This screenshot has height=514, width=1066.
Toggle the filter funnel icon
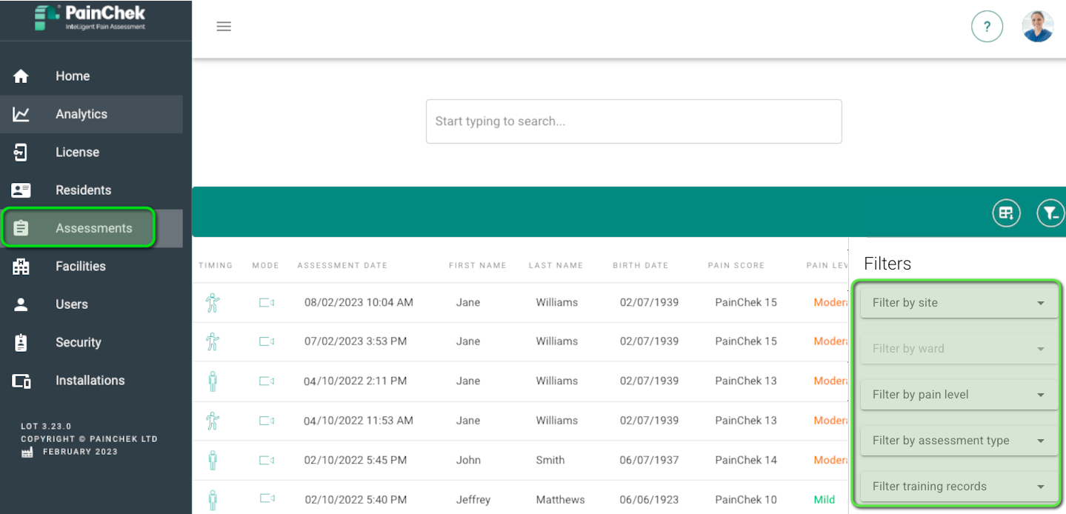coord(1050,213)
